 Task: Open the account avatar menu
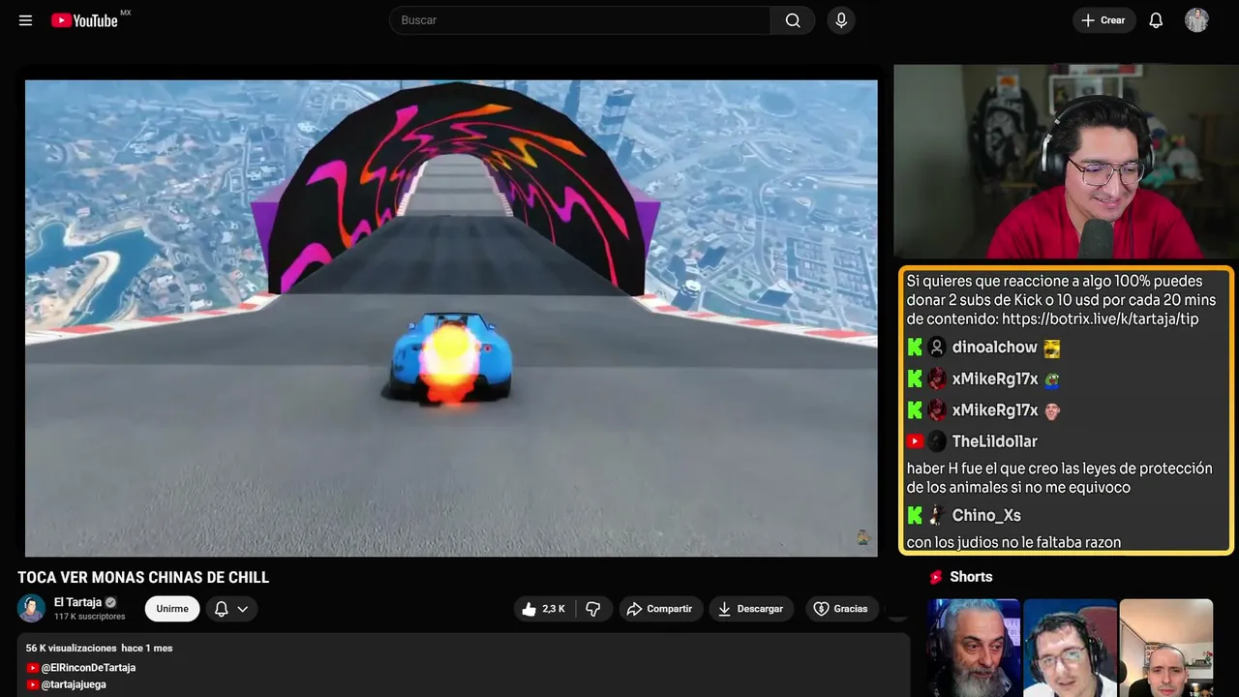pyautogui.click(x=1197, y=20)
